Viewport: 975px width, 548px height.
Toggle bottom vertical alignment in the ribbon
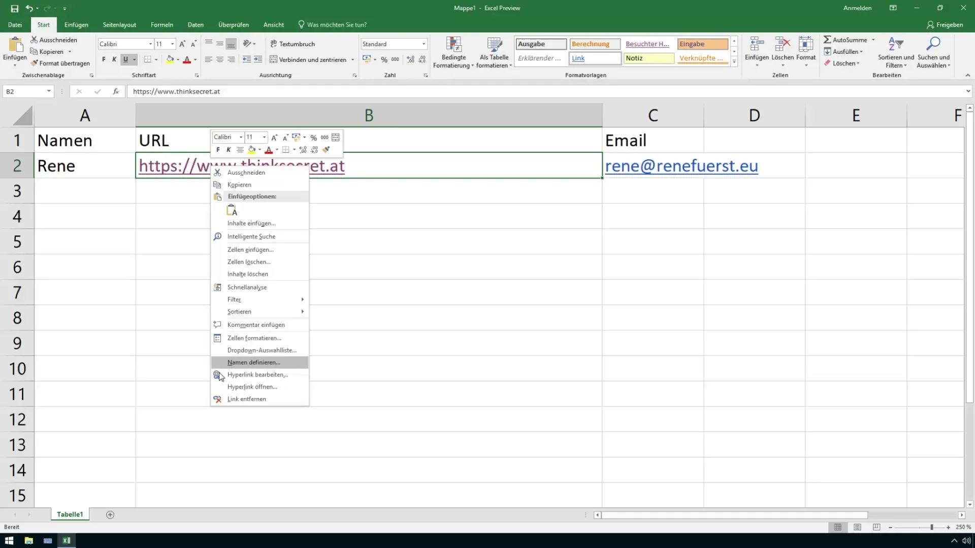pyautogui.click(x=231, y=44)
